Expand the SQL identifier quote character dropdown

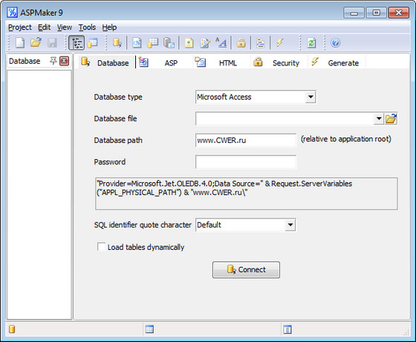click(x=290, y=225)
